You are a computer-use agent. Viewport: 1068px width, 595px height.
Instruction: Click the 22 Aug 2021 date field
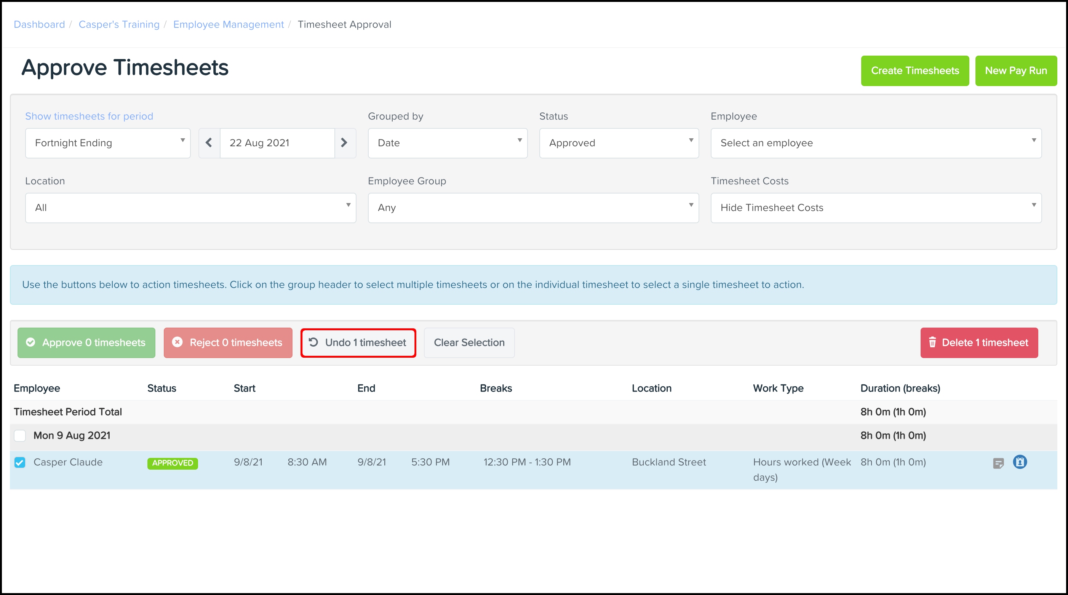(x=277, y=143)
